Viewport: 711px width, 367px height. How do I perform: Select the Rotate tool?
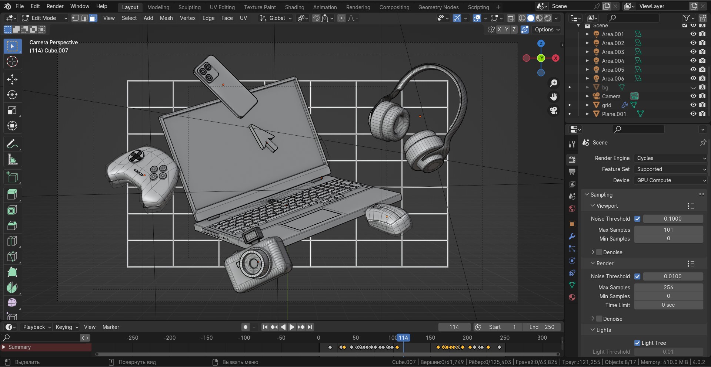click(12, 95)
